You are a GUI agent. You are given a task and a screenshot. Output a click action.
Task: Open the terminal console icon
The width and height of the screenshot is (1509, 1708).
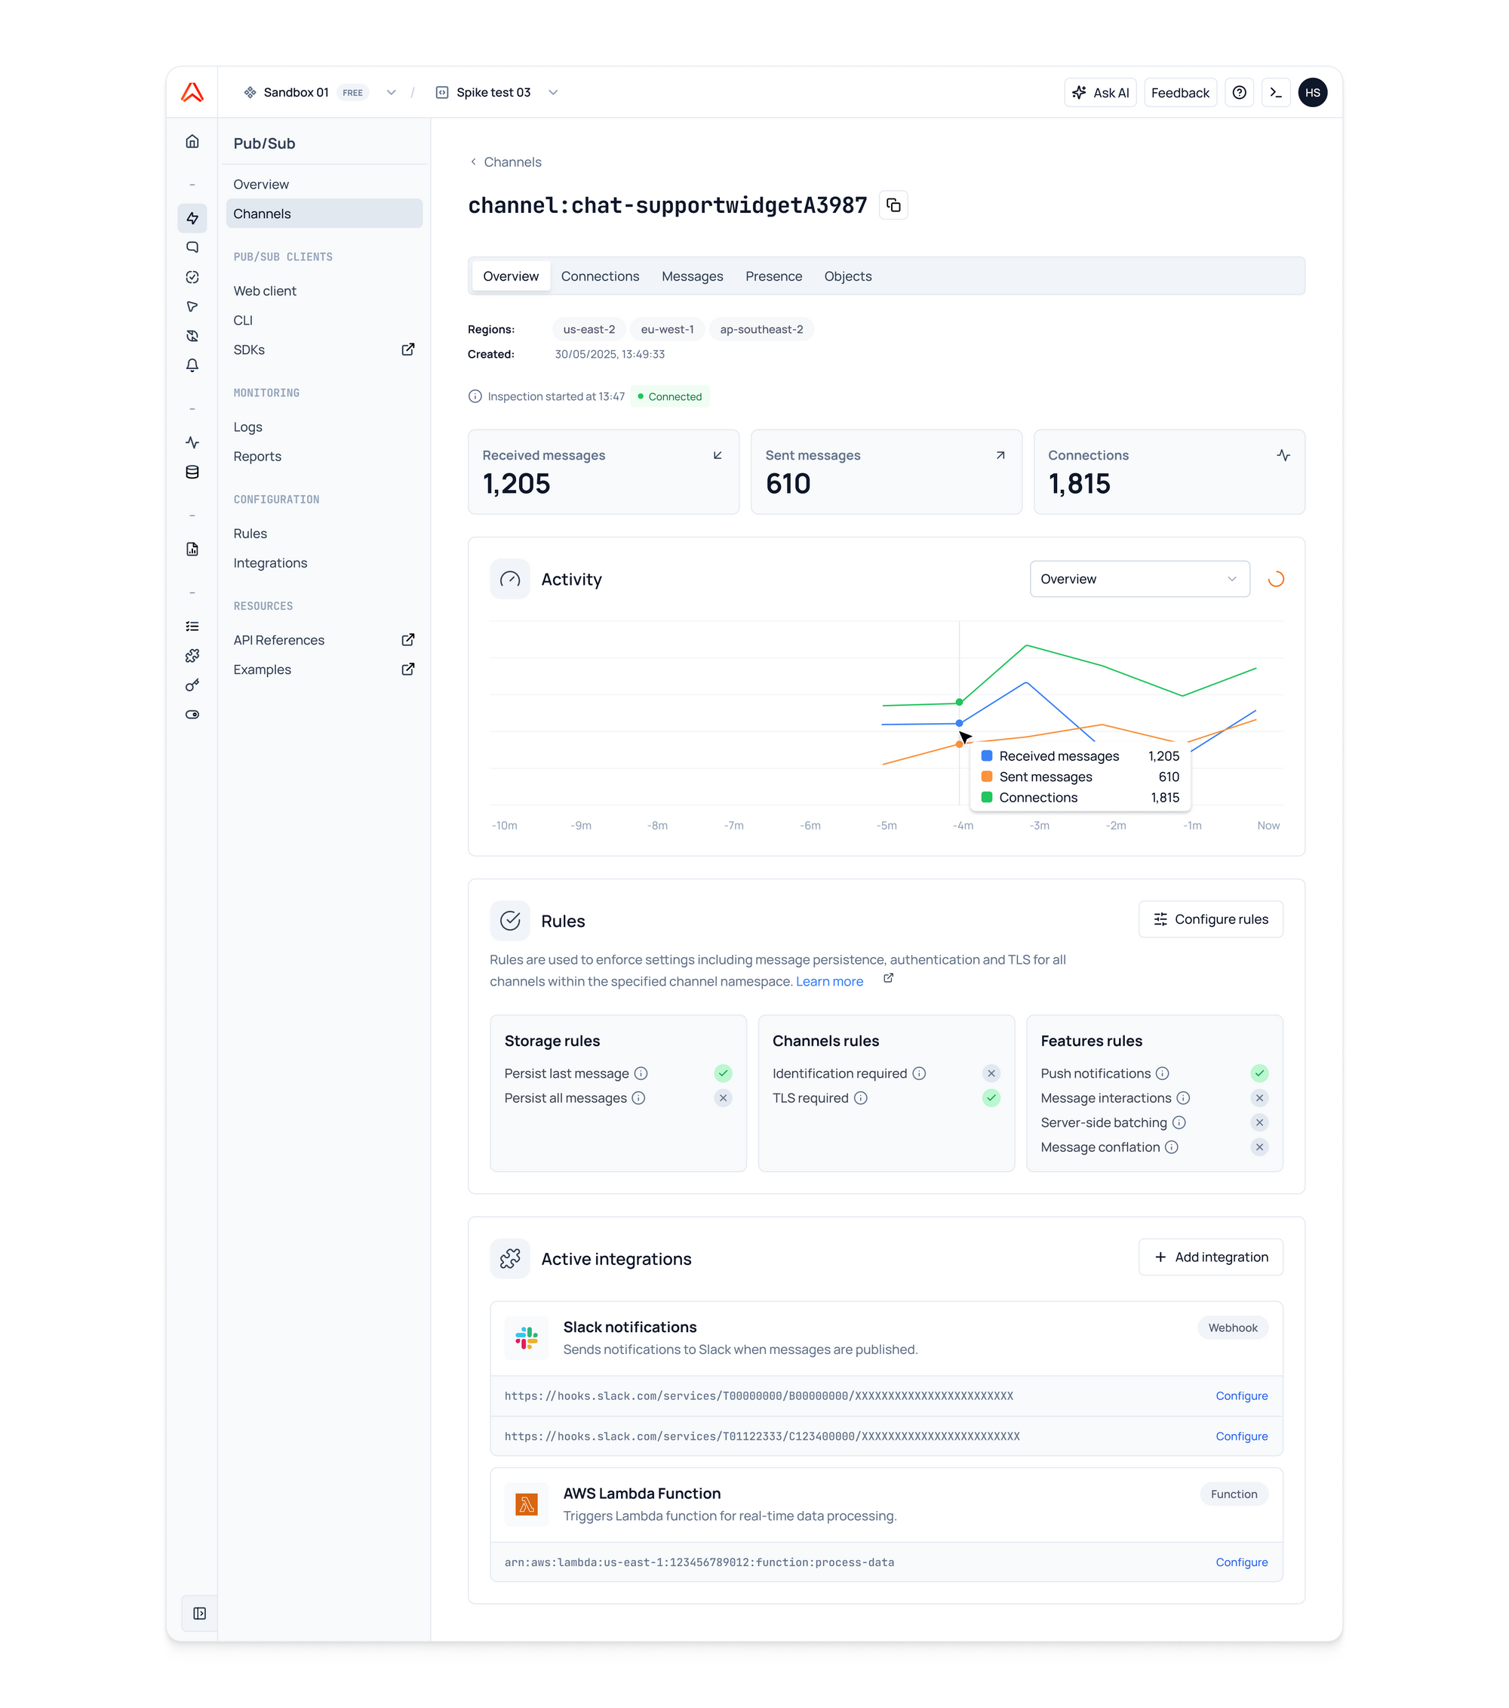click(1275, 93)
